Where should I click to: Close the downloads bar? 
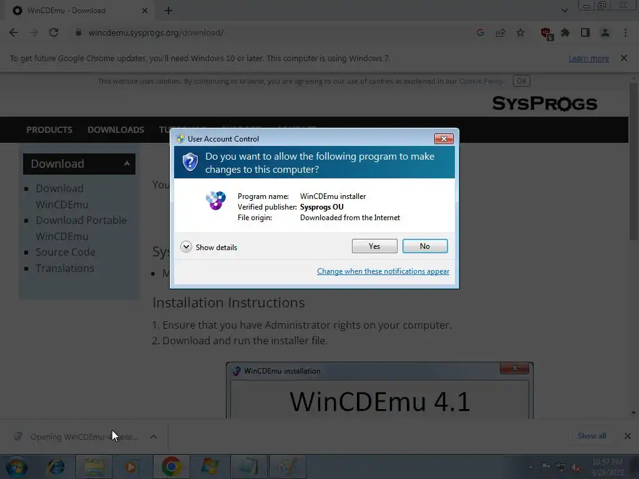(x=628, y=436)
